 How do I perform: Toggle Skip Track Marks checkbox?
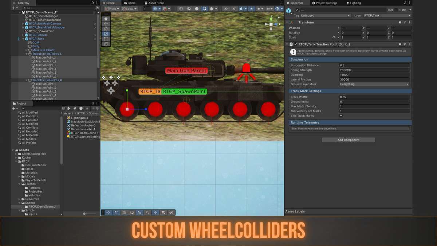point(341,116)
